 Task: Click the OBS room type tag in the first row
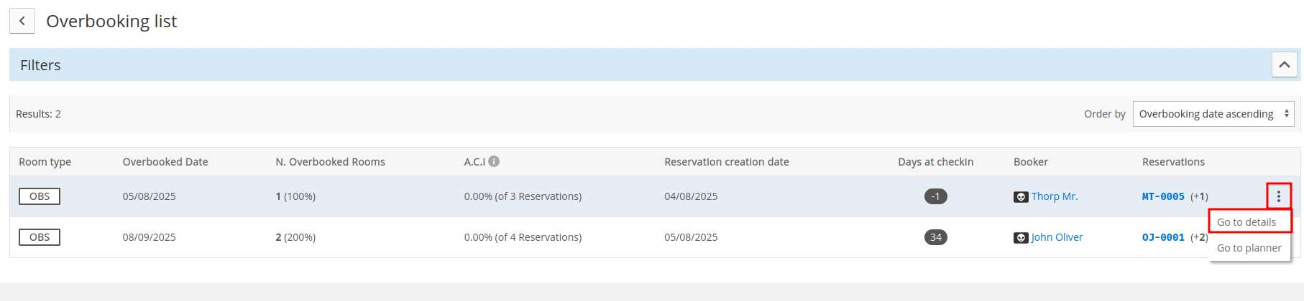40,196
